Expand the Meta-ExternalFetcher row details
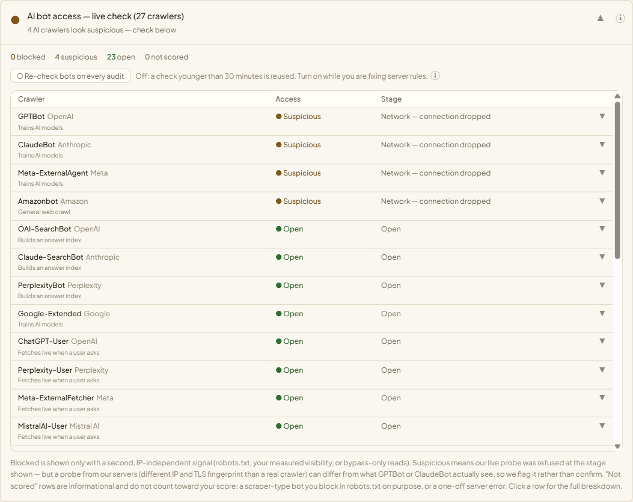The height and width of the screenshot is (502, 633). (x=602, y=398)
